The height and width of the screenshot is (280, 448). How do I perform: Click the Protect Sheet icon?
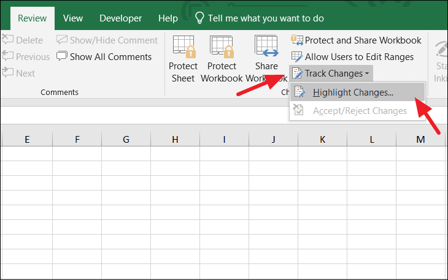[x=183, y=47]
